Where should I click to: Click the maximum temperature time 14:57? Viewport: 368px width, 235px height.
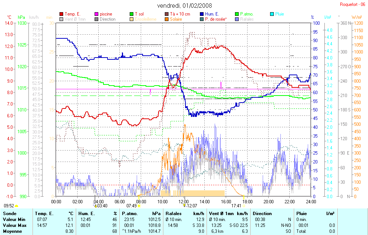tap(42, 225)
